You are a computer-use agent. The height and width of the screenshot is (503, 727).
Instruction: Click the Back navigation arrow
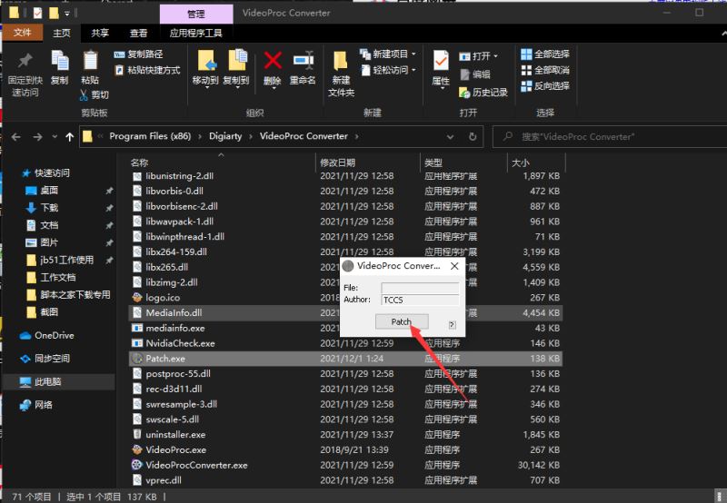pos(16,136)
